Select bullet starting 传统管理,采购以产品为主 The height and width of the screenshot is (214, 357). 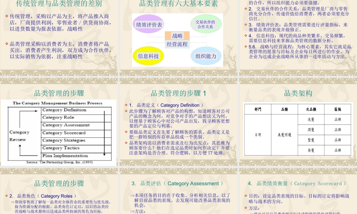click(x=60, y=22)
